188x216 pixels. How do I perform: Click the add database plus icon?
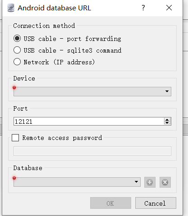coord(150,182)
